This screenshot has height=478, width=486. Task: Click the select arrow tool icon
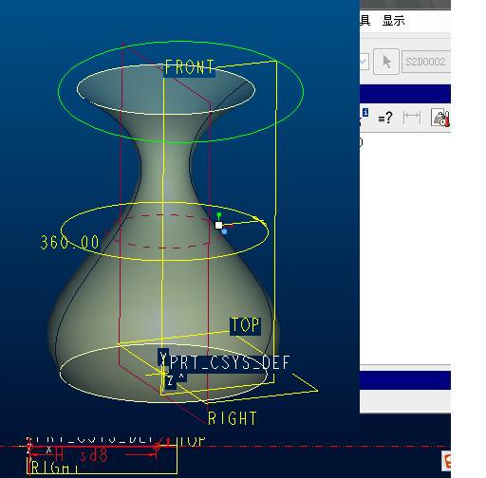(386, 62)
